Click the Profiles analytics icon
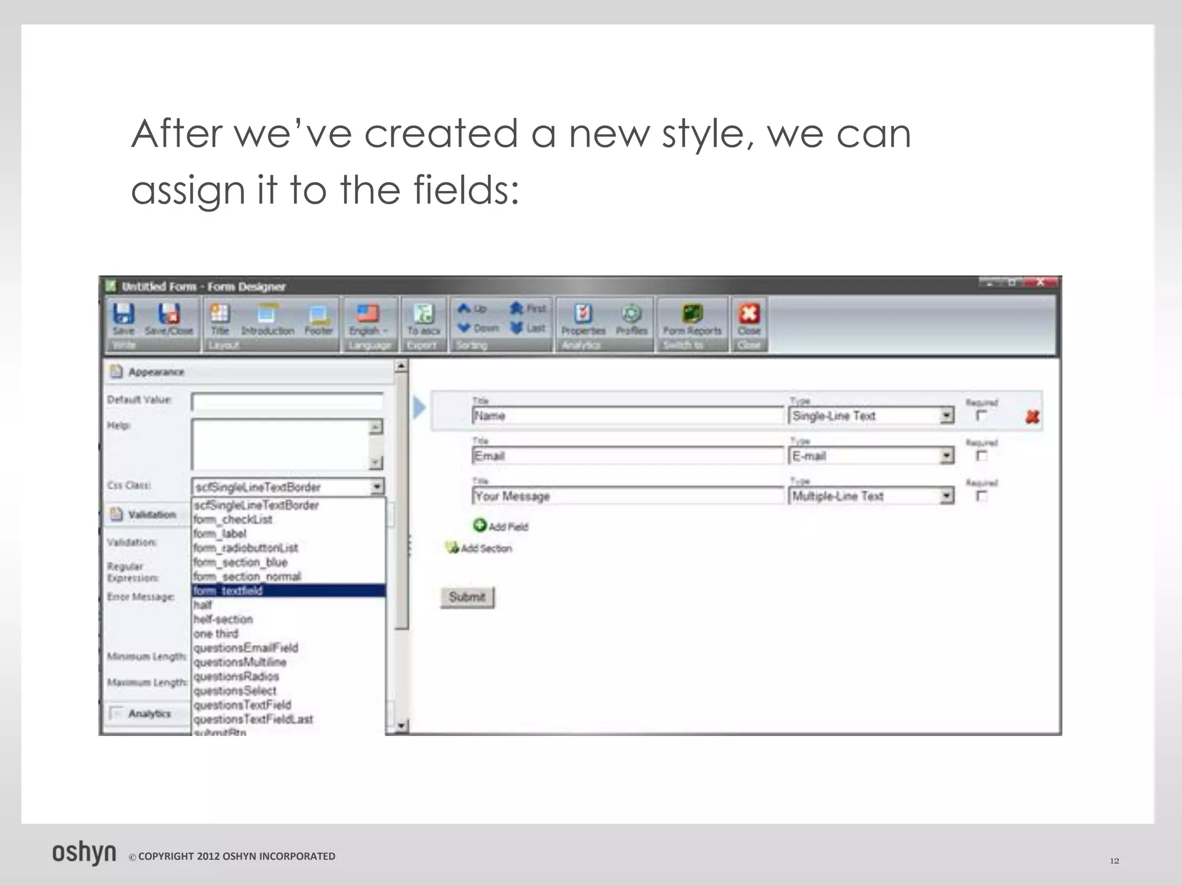1182x886 pixels. coord(631,314)
